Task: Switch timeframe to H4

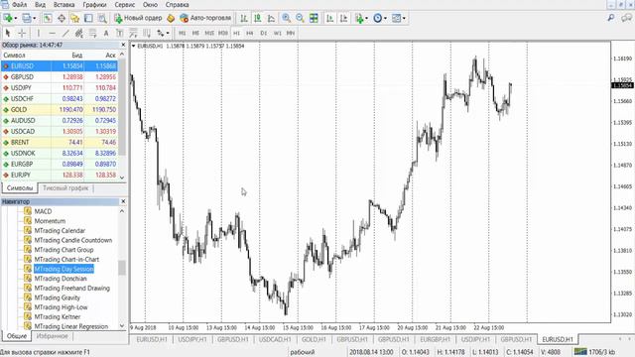Action: point(250,33)
